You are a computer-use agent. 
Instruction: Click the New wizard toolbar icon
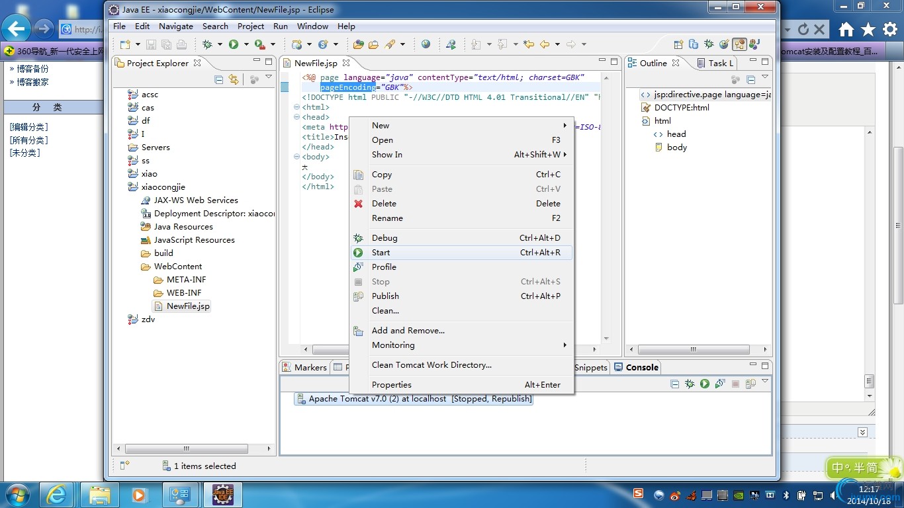[x=124, y=44]
